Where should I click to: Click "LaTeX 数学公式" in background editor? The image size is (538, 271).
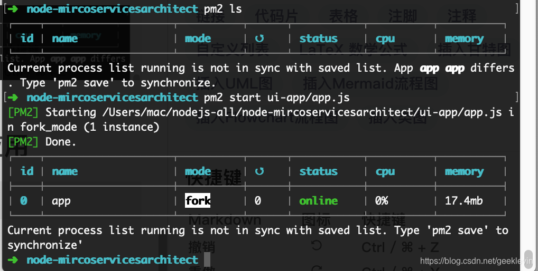[353, 50]
